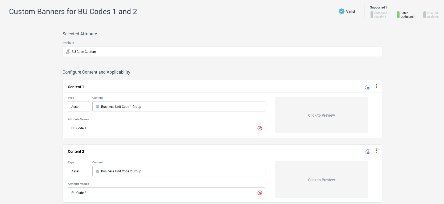Remove the BU Code 1 attribute value
This screenshot has height=204, width=444.
click(x=260, y=128)
